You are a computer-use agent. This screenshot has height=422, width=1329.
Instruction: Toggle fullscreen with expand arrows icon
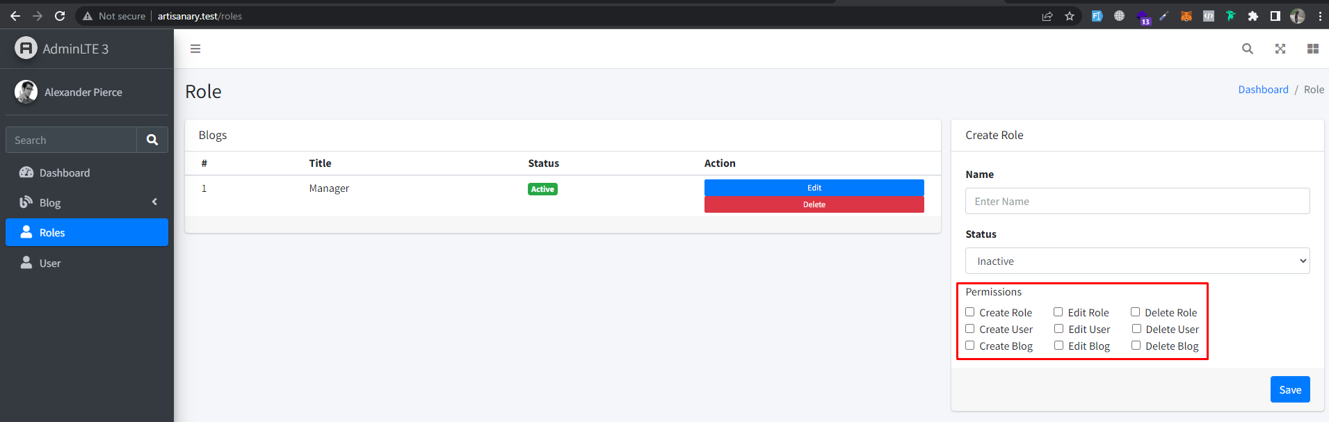click(x=1280, y=49)
